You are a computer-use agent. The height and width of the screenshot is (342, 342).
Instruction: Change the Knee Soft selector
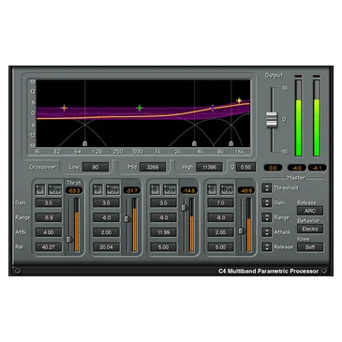(x=310, y=247)
